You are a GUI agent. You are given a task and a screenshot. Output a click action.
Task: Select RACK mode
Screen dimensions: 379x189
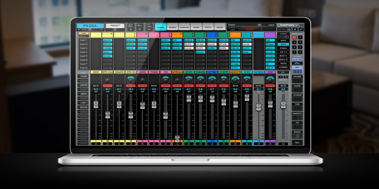(283, 44)
